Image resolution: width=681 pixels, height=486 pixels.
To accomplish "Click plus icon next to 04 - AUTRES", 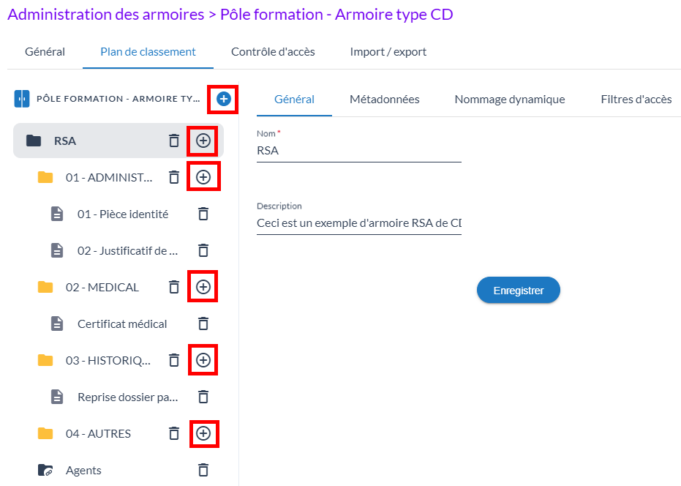I will click(x=203, y=433).
